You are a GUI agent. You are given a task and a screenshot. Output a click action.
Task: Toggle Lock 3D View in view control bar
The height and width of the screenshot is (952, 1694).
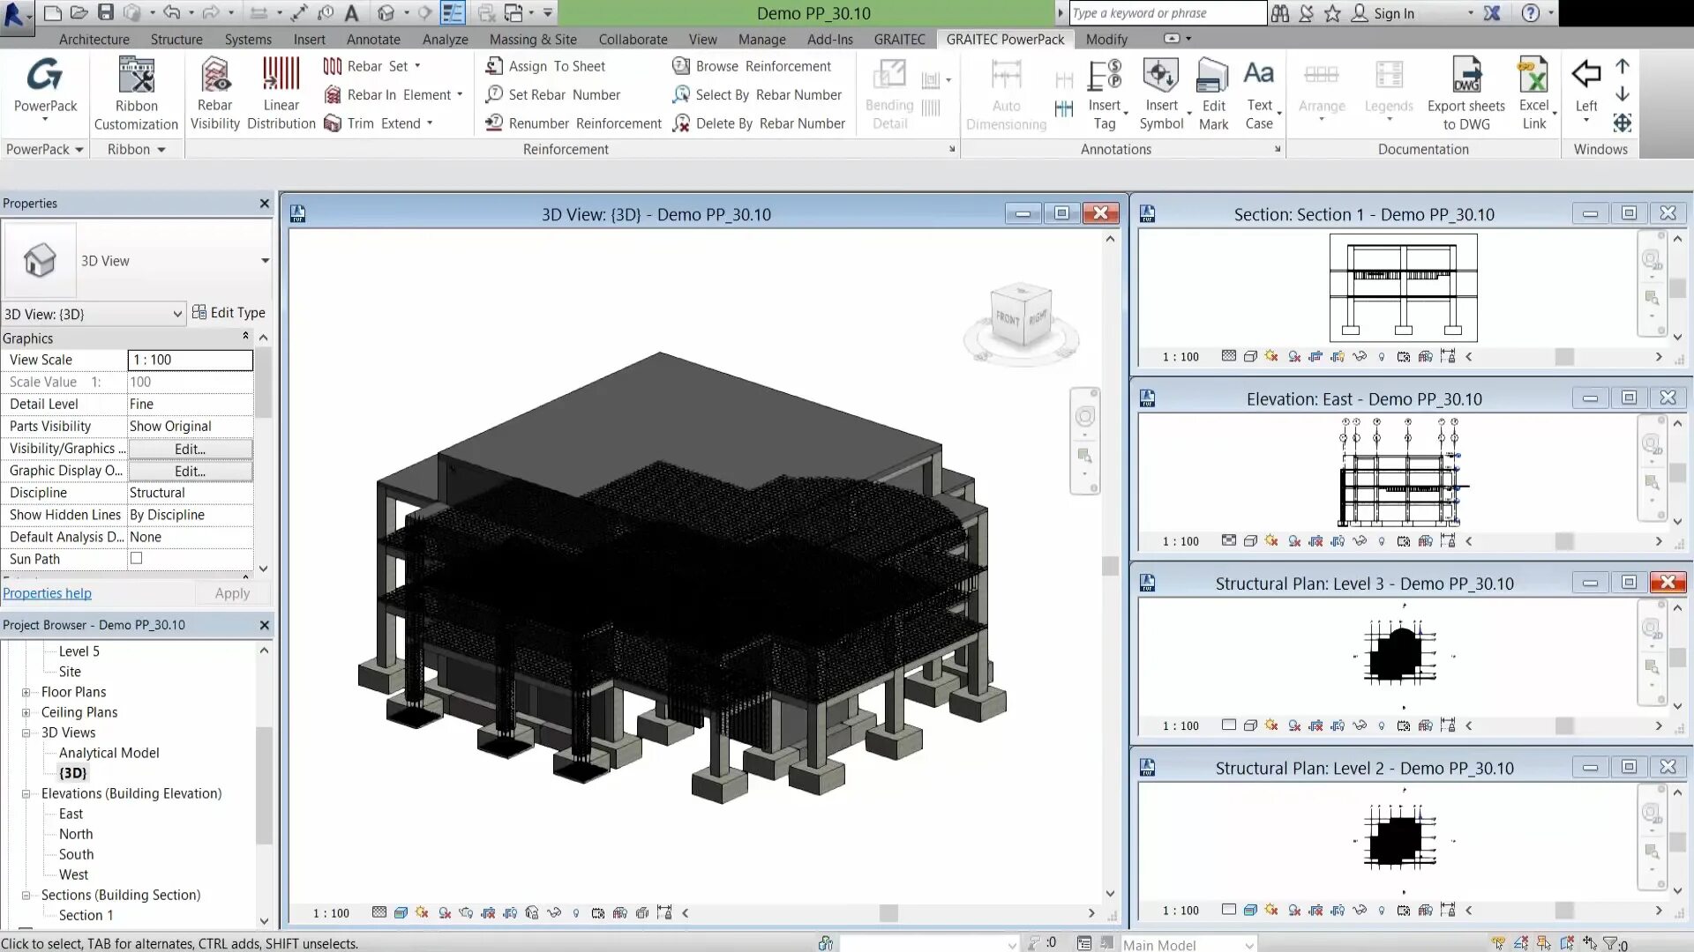532,913
